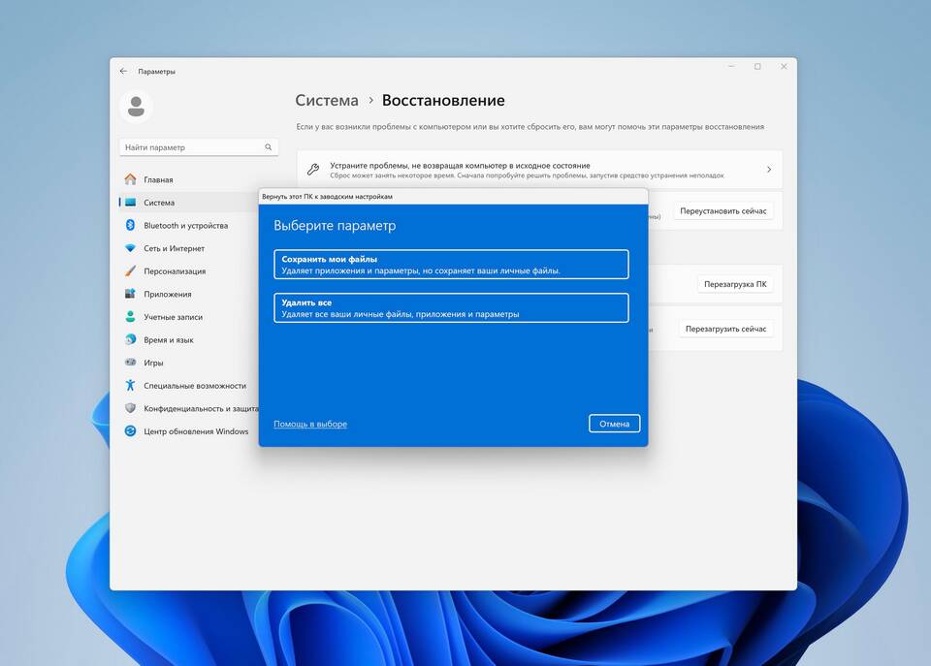
Task: Click the Игры gamepad icon
Action: [x=130, y=363]
